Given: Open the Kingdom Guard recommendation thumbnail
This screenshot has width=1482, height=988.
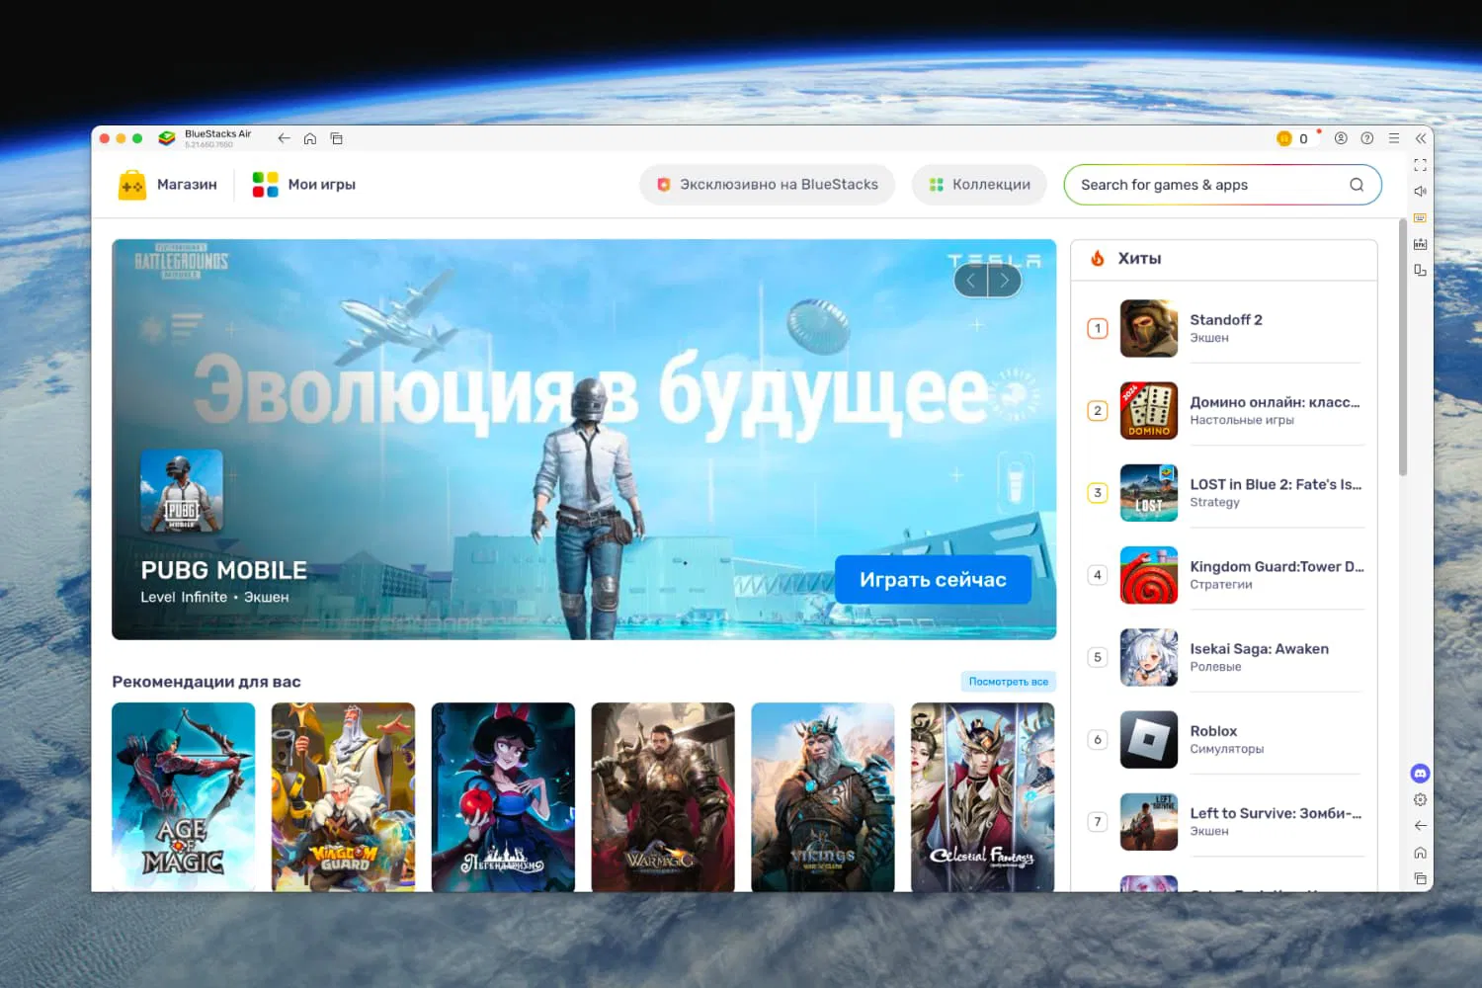Looking at the screenshot, I should pos(343,796).
